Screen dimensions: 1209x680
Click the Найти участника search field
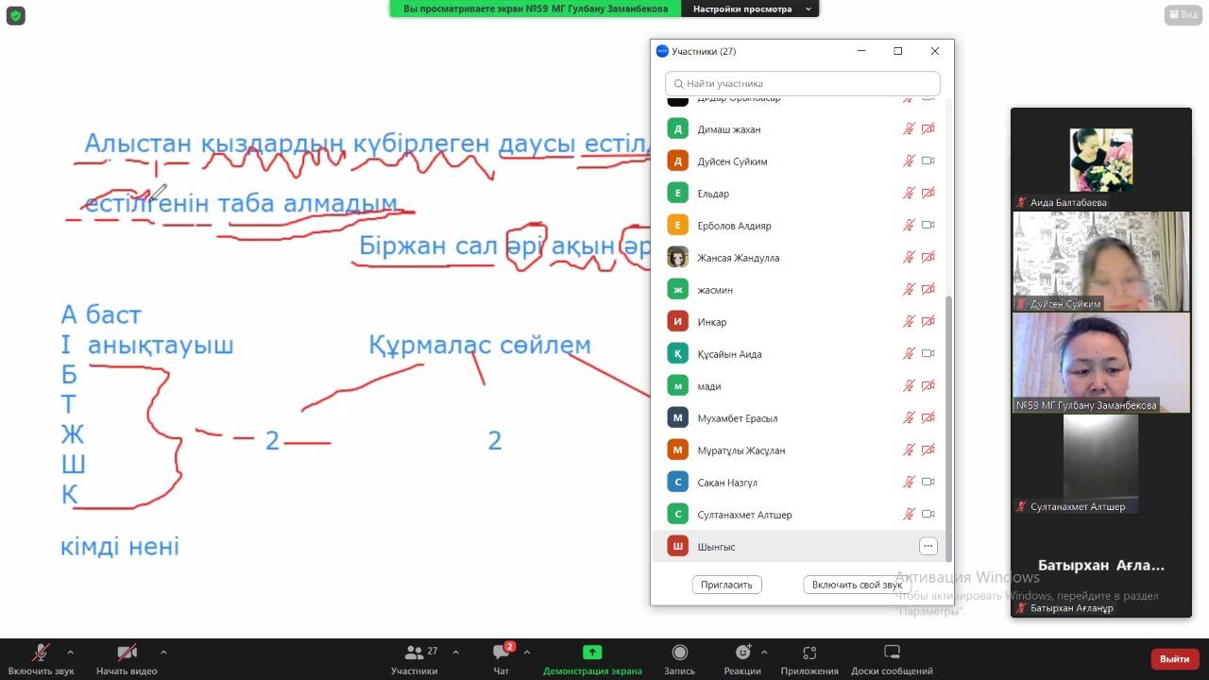[802, 83]
